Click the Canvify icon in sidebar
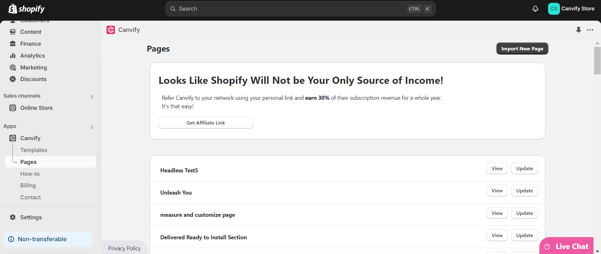 coord(13,138)
